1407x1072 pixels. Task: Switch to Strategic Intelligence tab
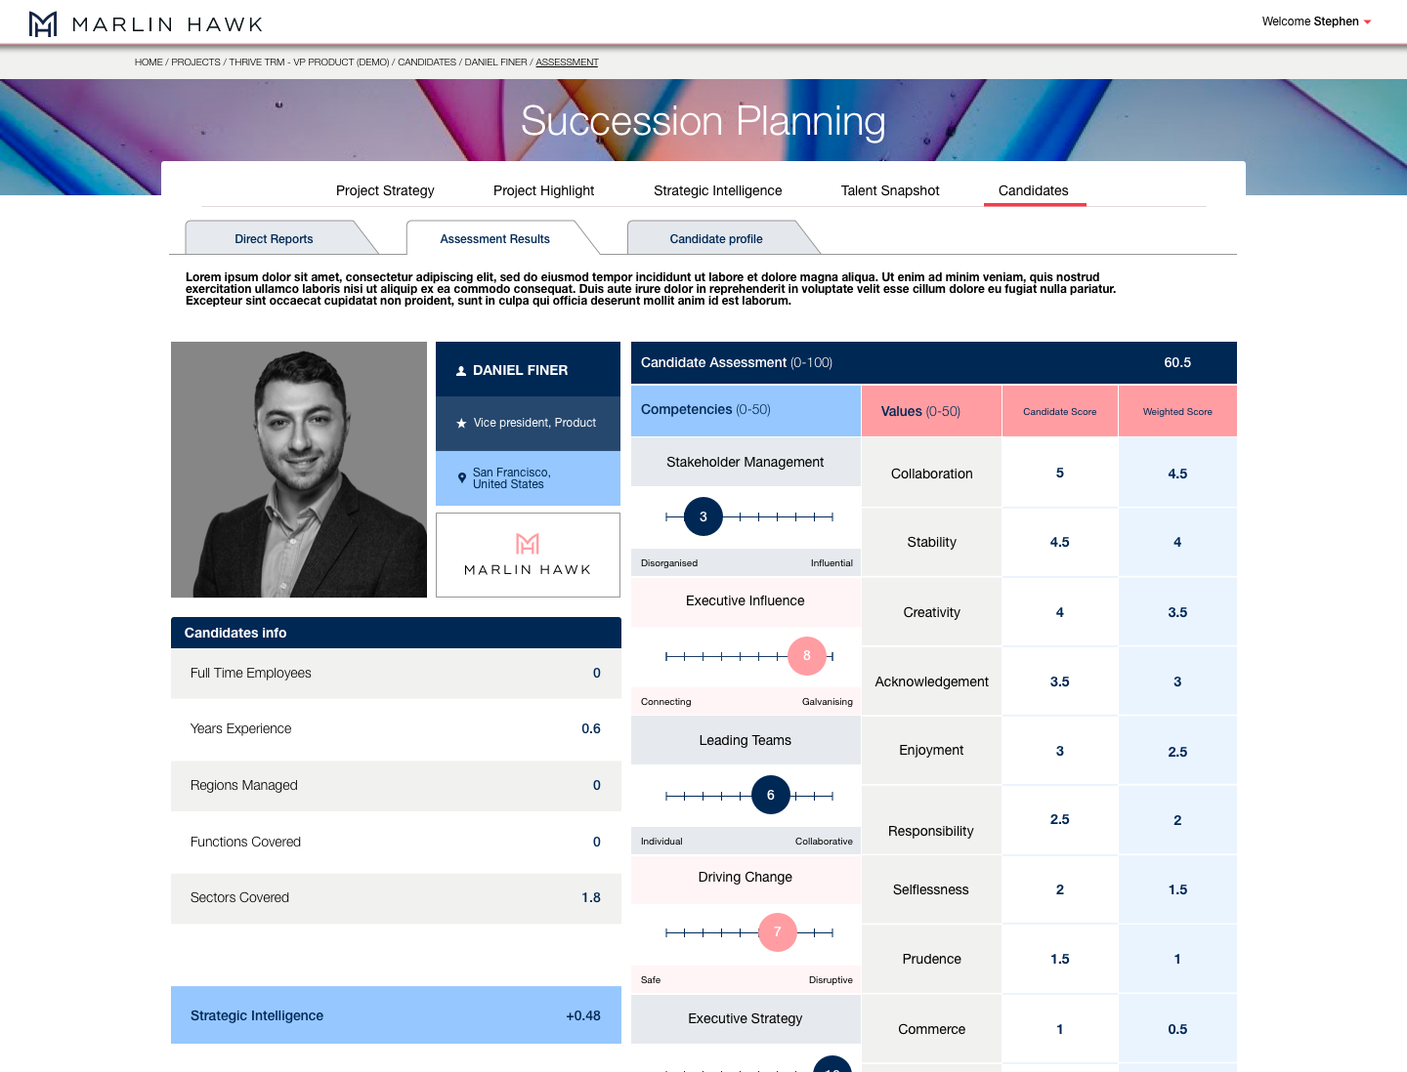point(717,190)
